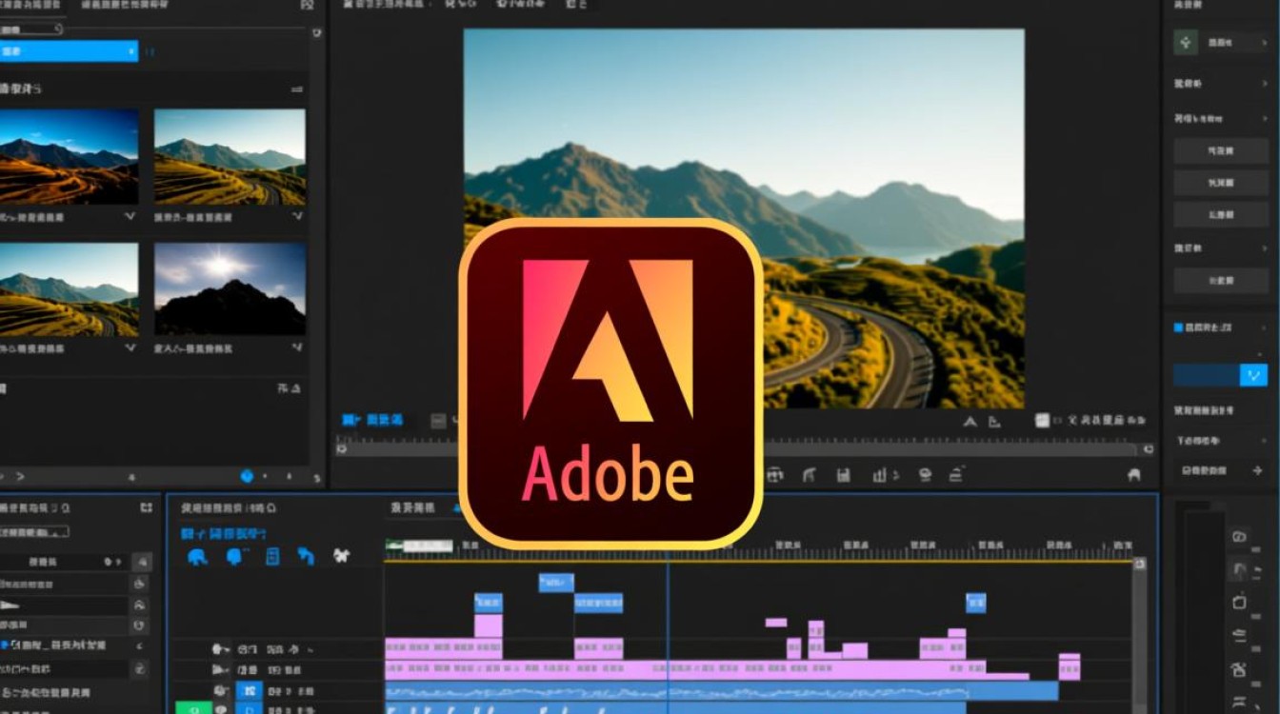Select the rightmost small blue clip in the timeline

click(x=976, y=602)
